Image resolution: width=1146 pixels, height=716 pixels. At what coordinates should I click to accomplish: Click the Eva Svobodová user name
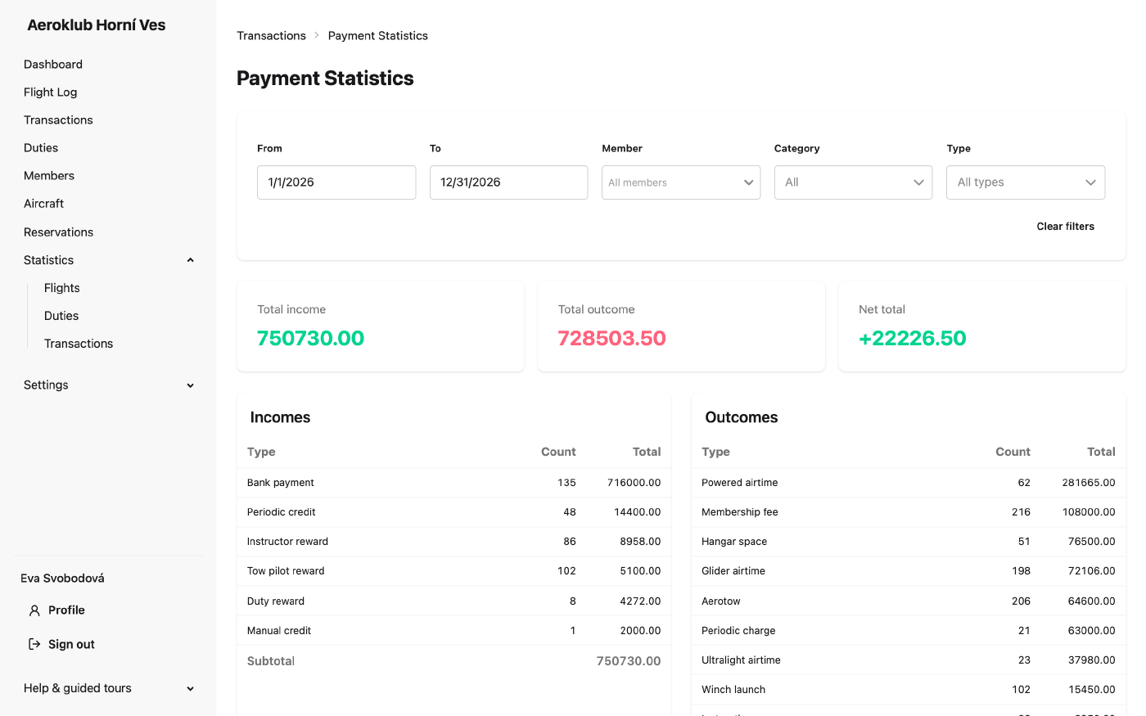(62, 579)
